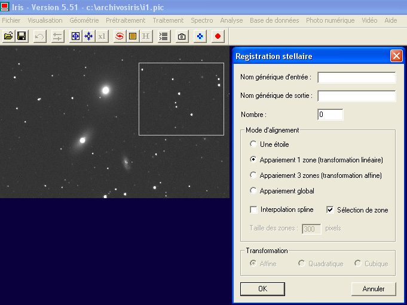
Task: Open the Photo numérique menu
Action: click(x=330, y=20)
